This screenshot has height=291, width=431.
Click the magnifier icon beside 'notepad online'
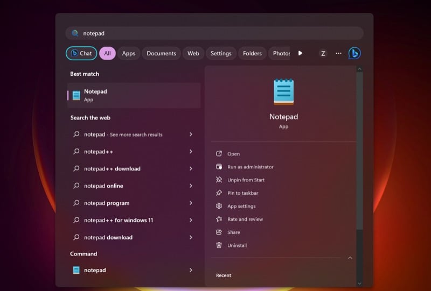pos(76,186)
